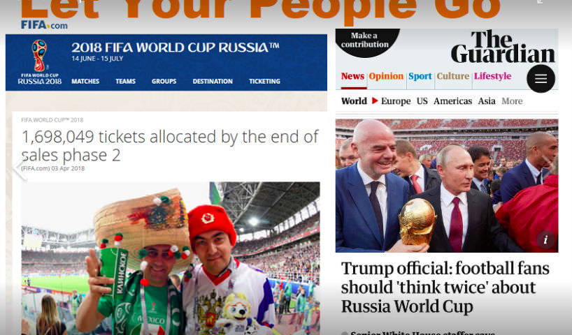Expand the More section dropdown
Image resolution: width=572 pixels, height=335 pixels.
(512, 101)
